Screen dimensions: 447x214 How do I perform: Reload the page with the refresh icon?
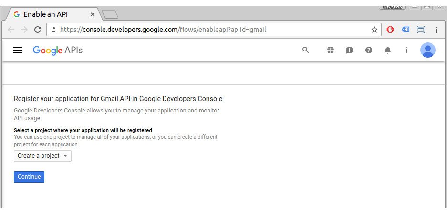[38, 30]
